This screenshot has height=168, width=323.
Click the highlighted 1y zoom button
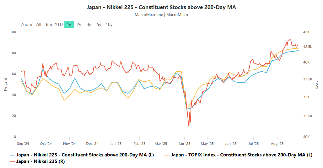point(69,24)
